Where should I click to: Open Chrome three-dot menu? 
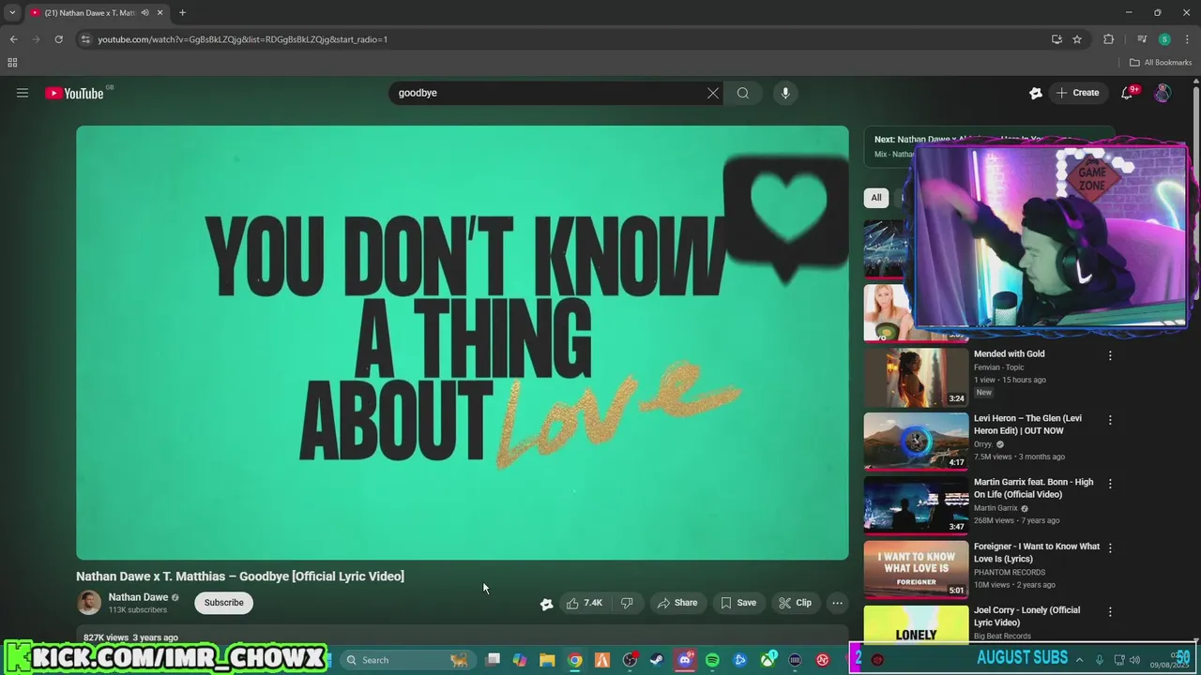pos(1187,39)
